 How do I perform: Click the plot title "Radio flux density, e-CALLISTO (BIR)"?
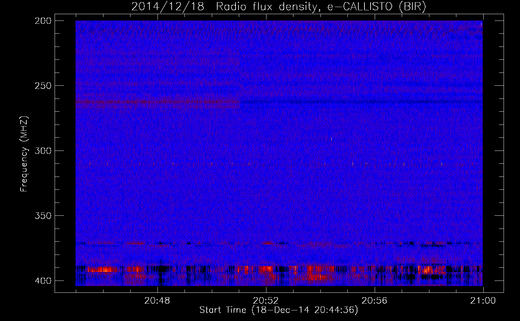click(x=321, y=7)
